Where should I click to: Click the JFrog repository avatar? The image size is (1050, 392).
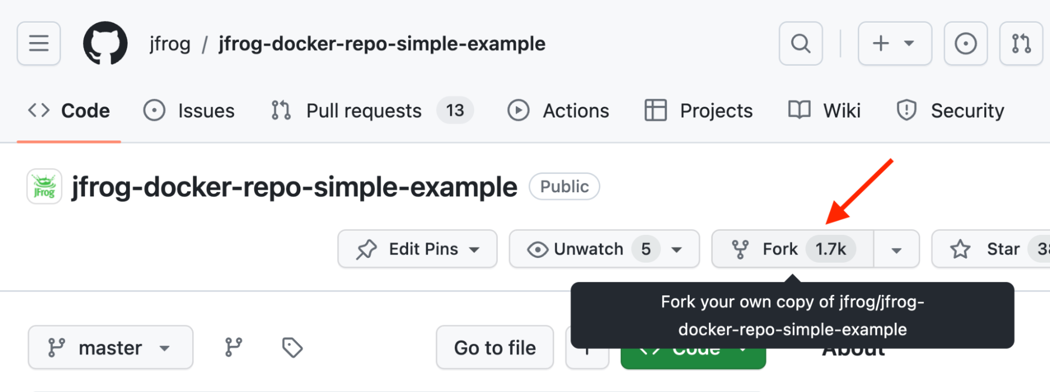[x=44, y=185]
